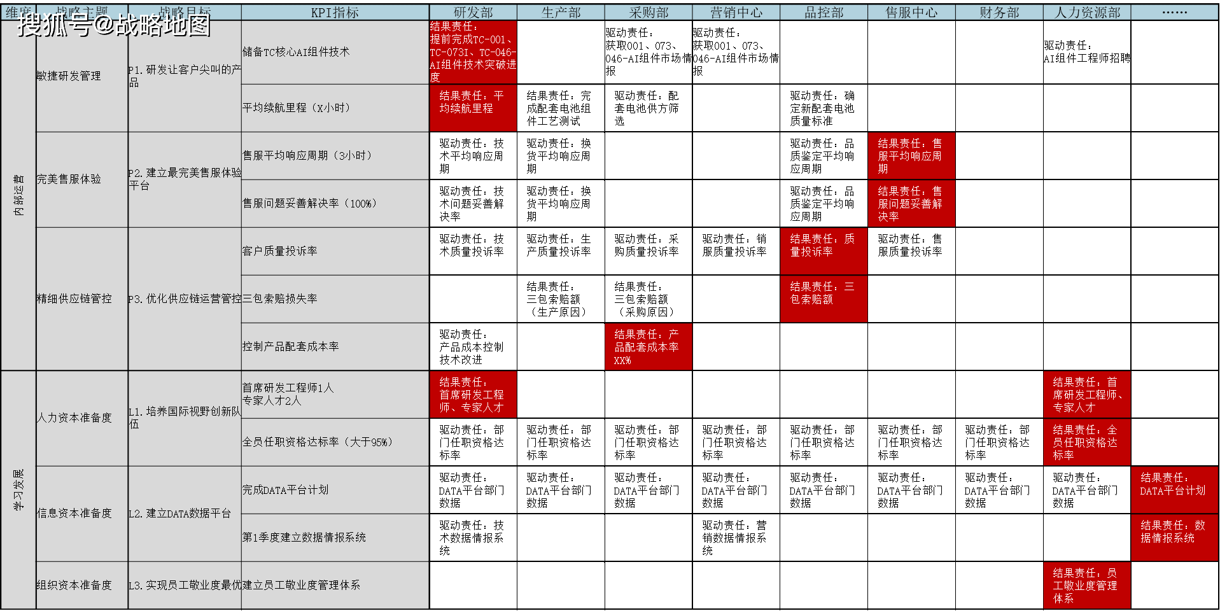1220x611 pixels.
Task: Select the 完成配套电池组件工艺测试 white cell
Action: [560, 108]
